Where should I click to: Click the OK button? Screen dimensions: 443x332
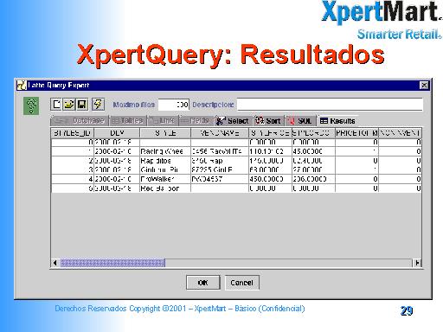click(203, 283)
